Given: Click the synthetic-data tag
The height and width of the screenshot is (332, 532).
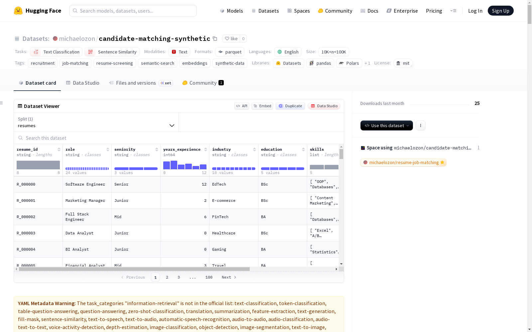Looking at the screenshot, I should (230, 63).
